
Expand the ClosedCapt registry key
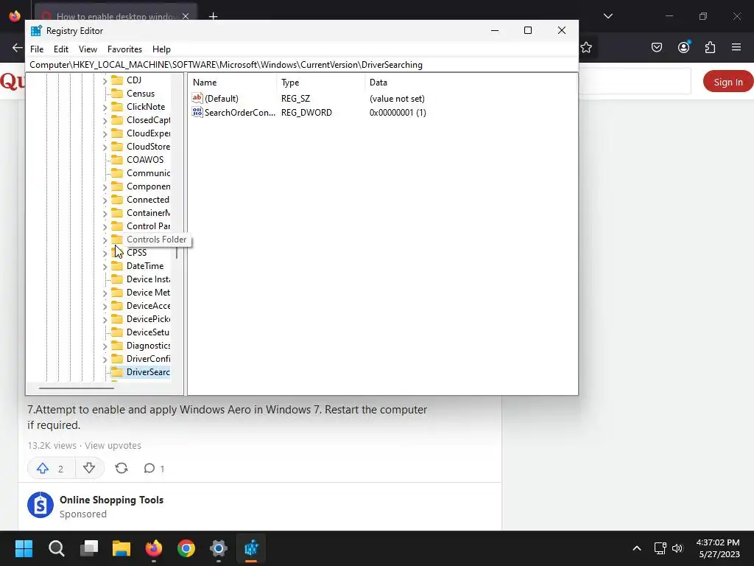pyautogui.click(x=105, y=120)
